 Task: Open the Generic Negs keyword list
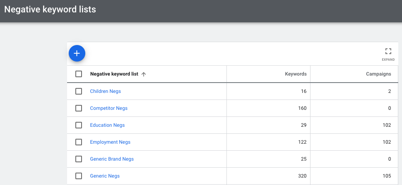coord(105,176)
